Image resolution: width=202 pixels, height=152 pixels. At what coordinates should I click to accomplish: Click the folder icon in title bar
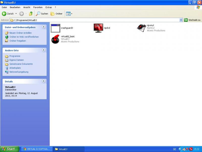pos(2,3)
